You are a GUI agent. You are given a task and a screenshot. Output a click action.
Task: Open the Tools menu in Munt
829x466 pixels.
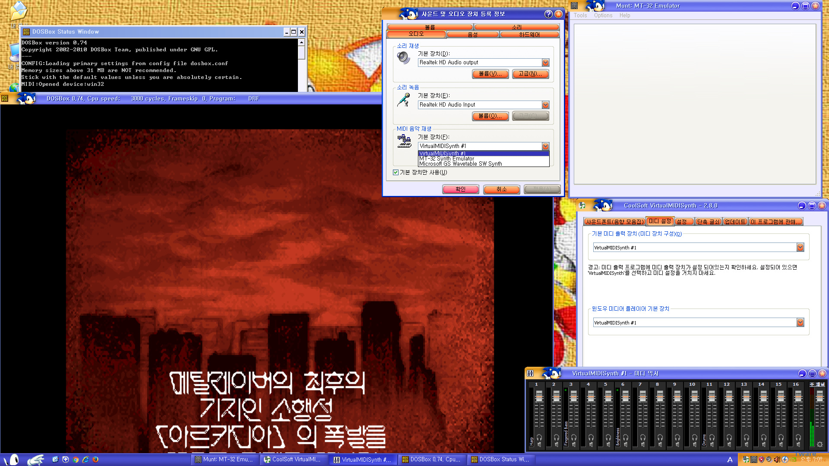(580, 15)
